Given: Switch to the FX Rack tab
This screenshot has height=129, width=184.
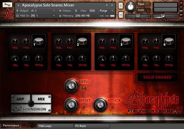Looking at the screenshot, I should pyautogui.click(x=92, y=126).
